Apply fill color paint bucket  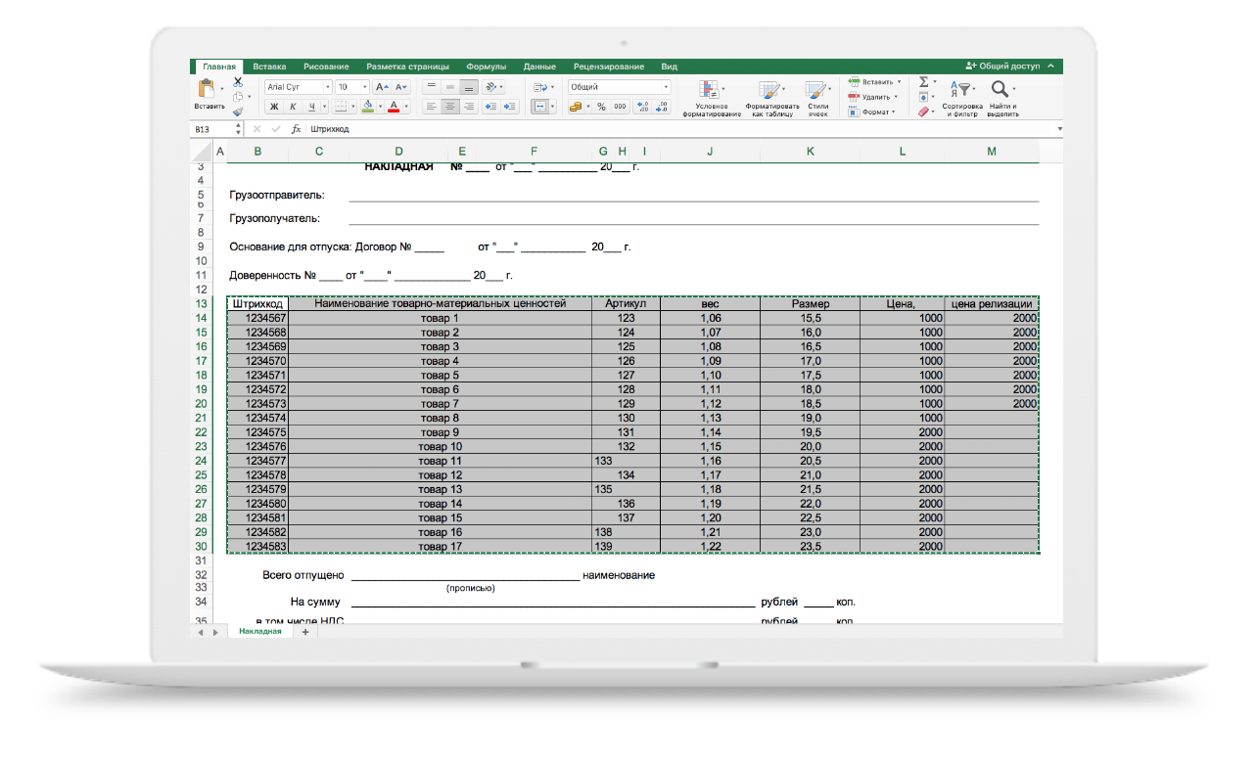pos(368,107)
